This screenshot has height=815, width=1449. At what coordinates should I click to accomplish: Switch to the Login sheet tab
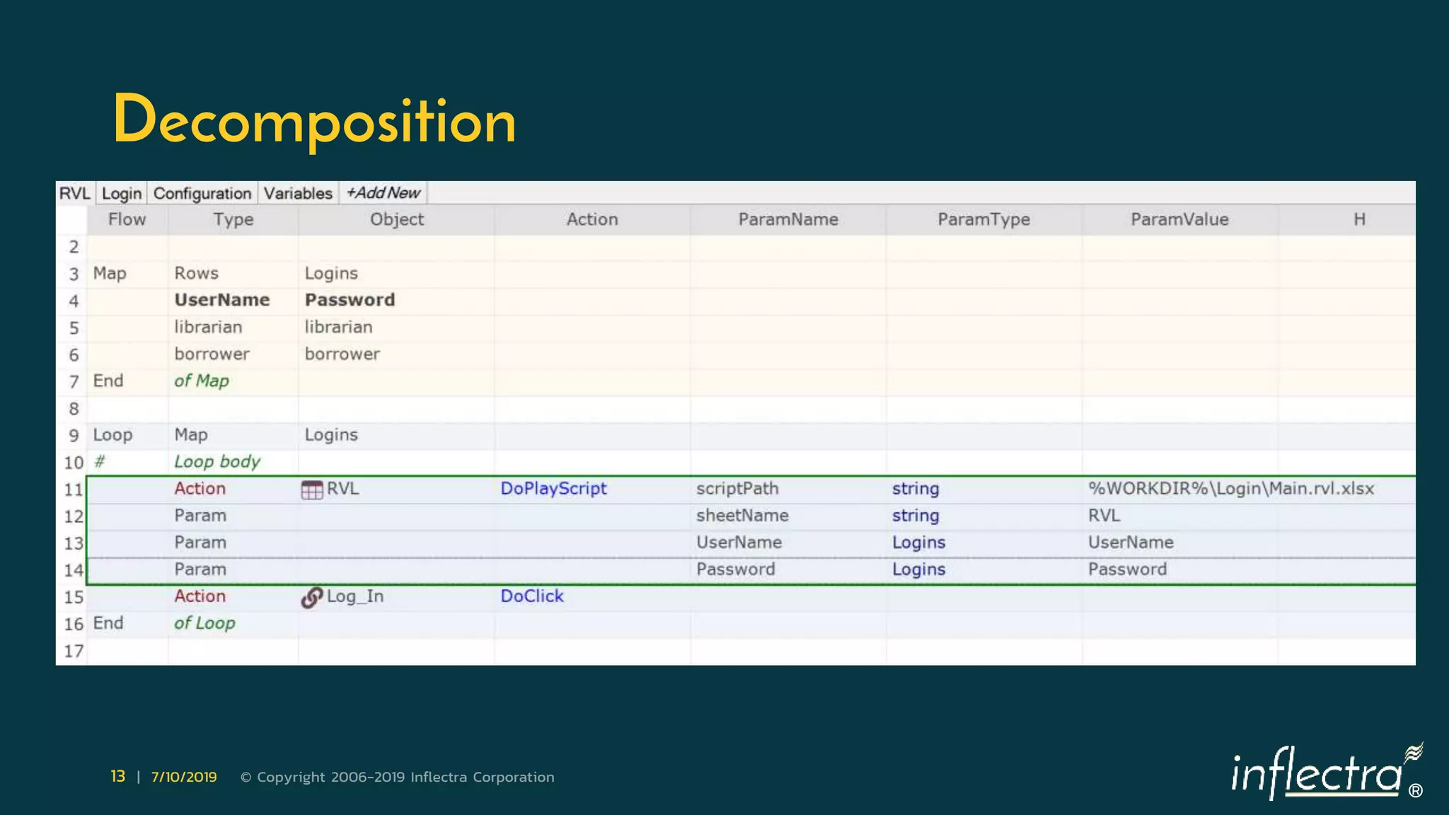121,193
